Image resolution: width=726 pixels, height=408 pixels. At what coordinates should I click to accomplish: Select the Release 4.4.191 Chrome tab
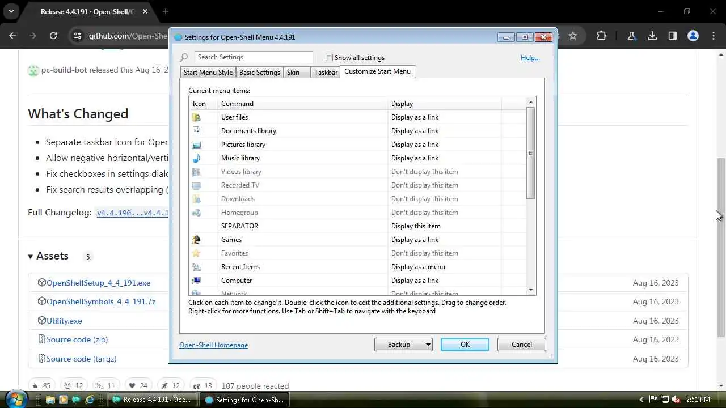(88, 11)
